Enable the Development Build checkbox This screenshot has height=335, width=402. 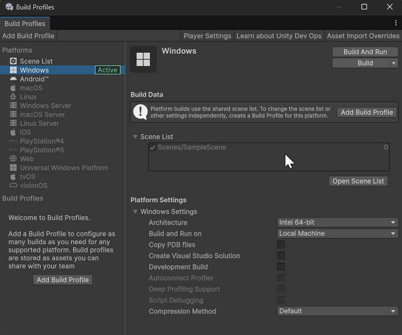point(281,267)
